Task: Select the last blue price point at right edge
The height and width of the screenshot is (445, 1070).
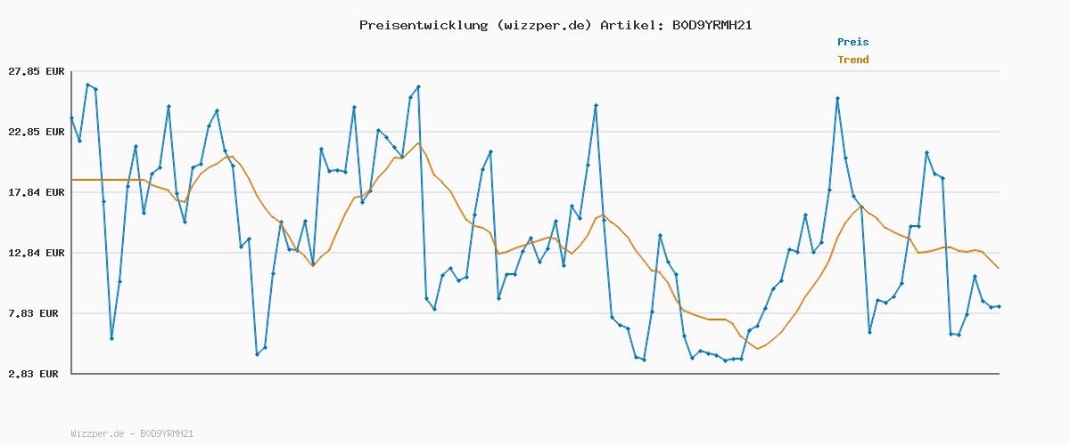Action: (999, 306)
